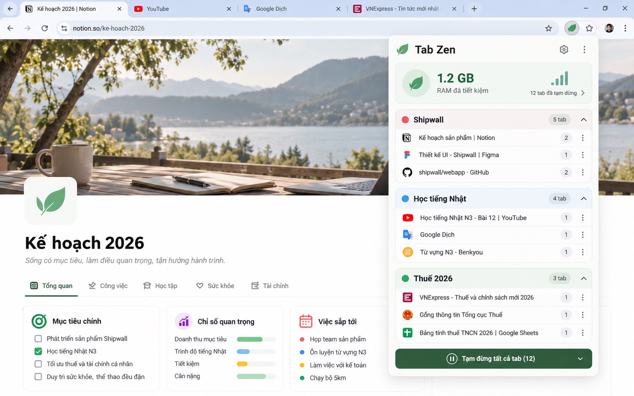634x396 pixels.
Task: Open options for Figma Shipwall tab entry
Action: coord(582,155)
